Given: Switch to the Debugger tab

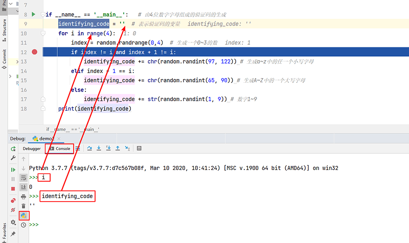Looking at the screenshot, I should pos(32,149).
